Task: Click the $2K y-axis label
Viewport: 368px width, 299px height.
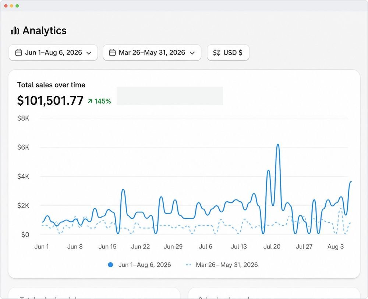Action: click(23, 206)
